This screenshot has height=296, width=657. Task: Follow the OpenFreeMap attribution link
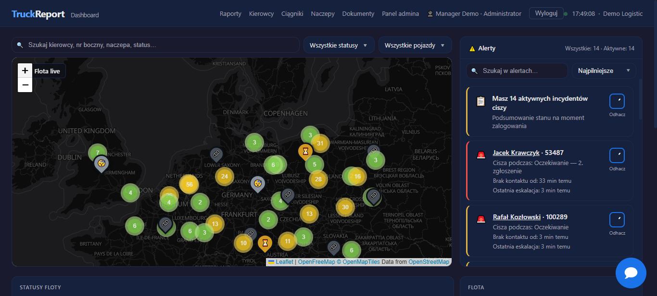pos(316,262)
